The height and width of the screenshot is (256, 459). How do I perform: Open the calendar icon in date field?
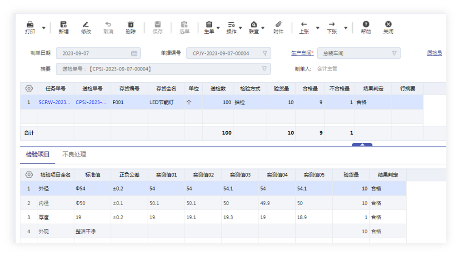[x=134, y=54]
